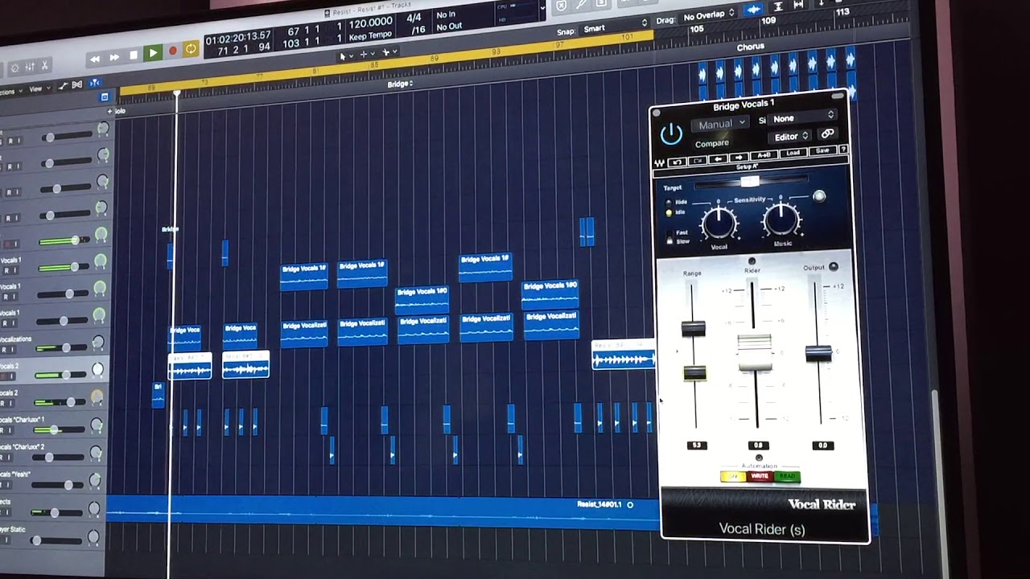Open the Manual preset dropdown in the plugin header
Viewport: 1030px width, 579px height.
pos(719,124)
